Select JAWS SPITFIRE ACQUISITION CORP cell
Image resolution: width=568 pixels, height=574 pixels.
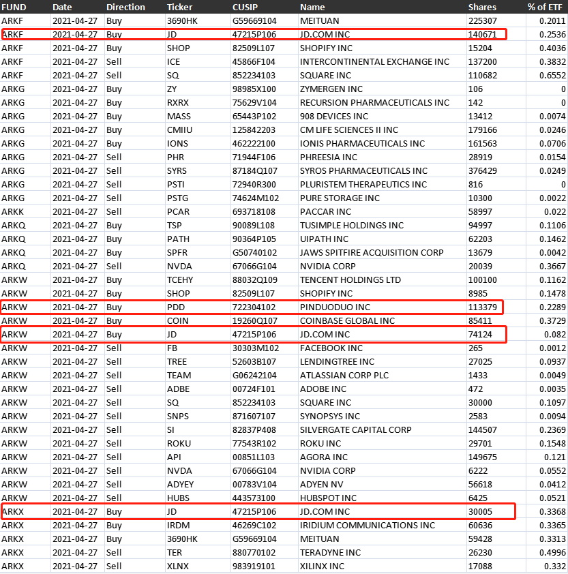click(372, 253)
